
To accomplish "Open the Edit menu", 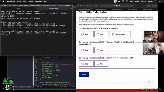I will pos(25,1).
